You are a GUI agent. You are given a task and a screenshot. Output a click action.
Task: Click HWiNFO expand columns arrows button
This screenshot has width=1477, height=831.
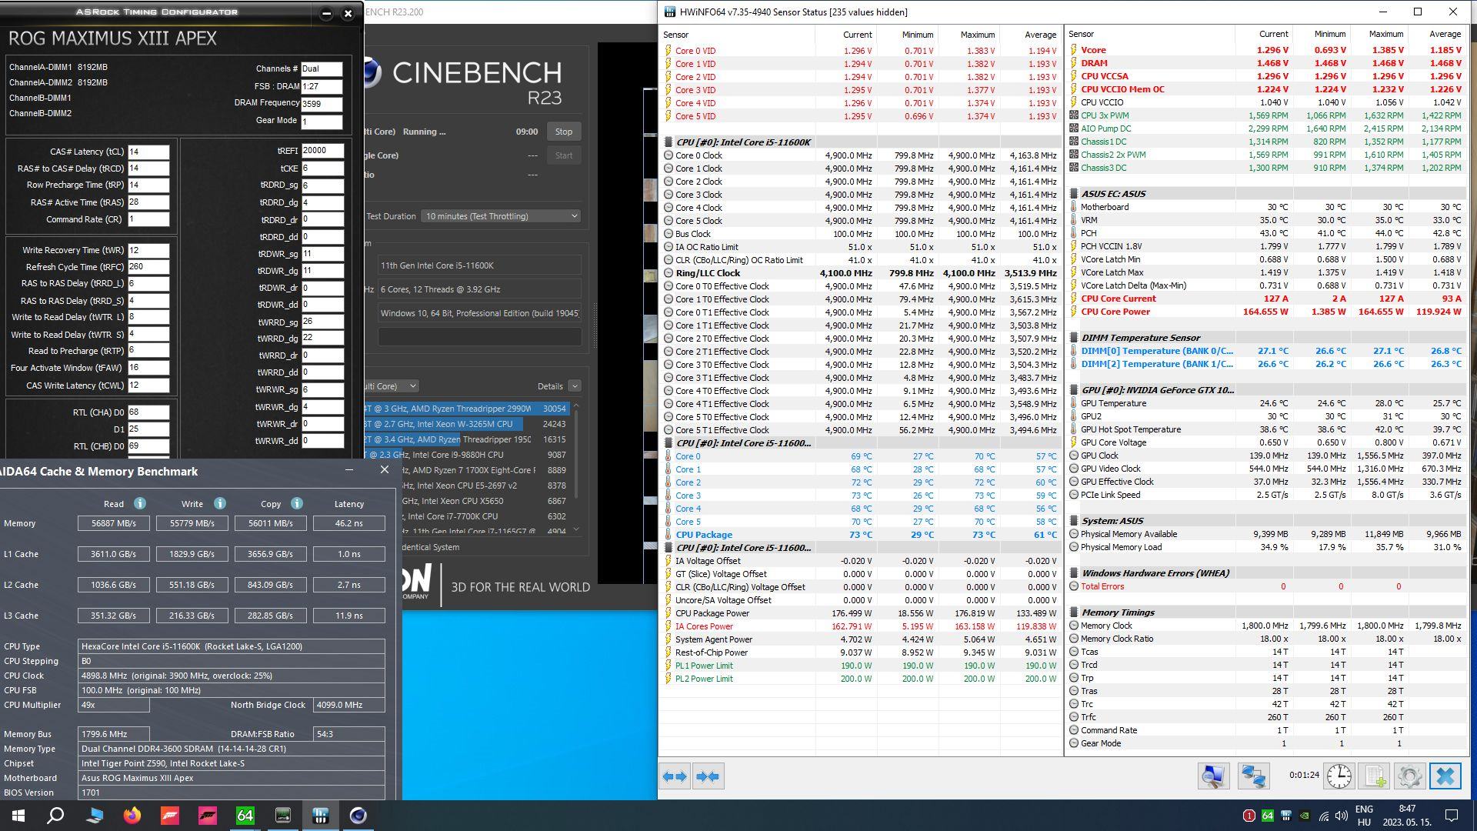tap(675, 776)
